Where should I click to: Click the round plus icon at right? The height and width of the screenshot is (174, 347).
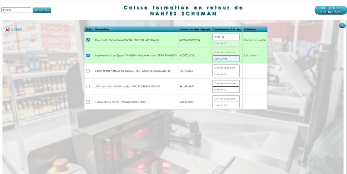coord(342,25)
